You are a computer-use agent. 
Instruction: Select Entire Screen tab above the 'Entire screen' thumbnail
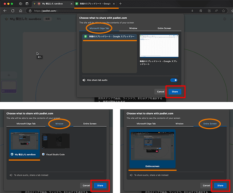(x=210, y=124)
